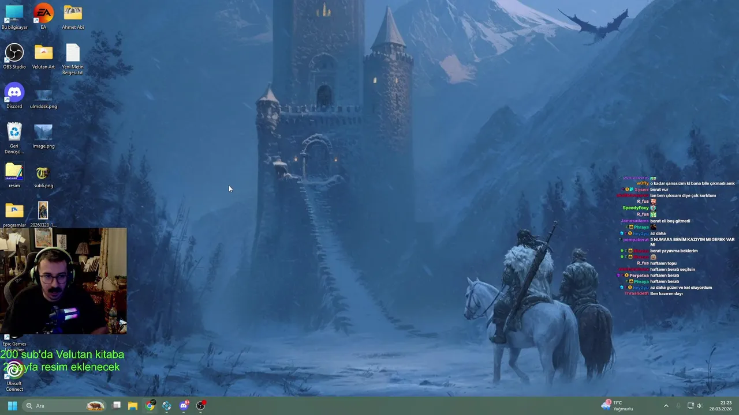Click chat message 'berat eli boş gitmedi'

click(x=670, y=221)
